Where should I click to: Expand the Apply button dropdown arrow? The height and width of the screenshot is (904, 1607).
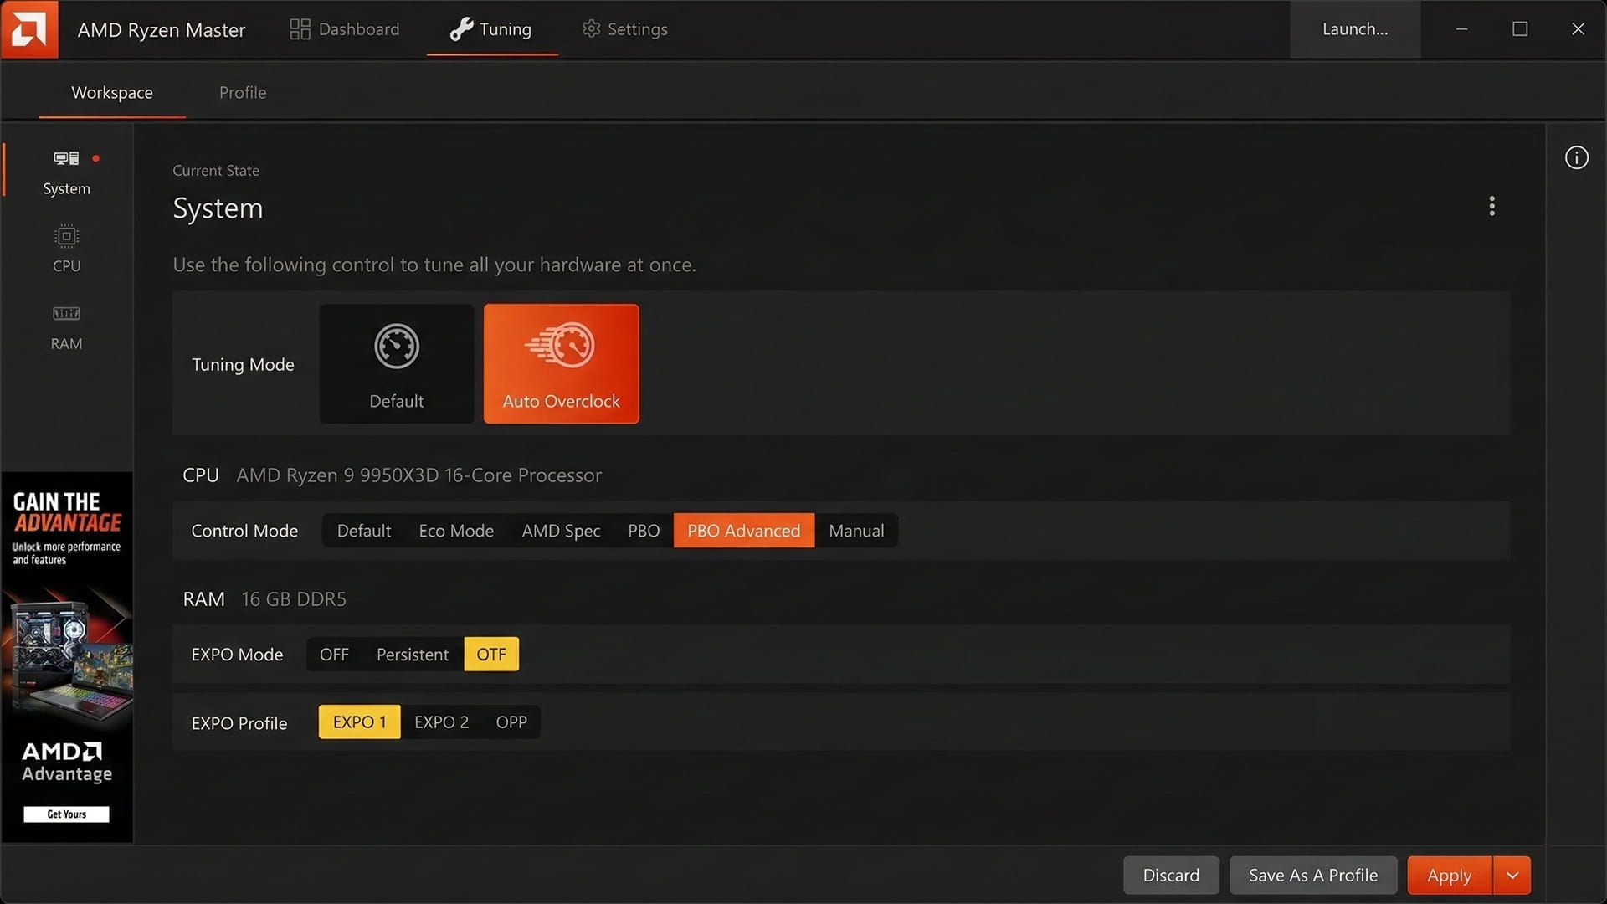(x=1512, y=875)
